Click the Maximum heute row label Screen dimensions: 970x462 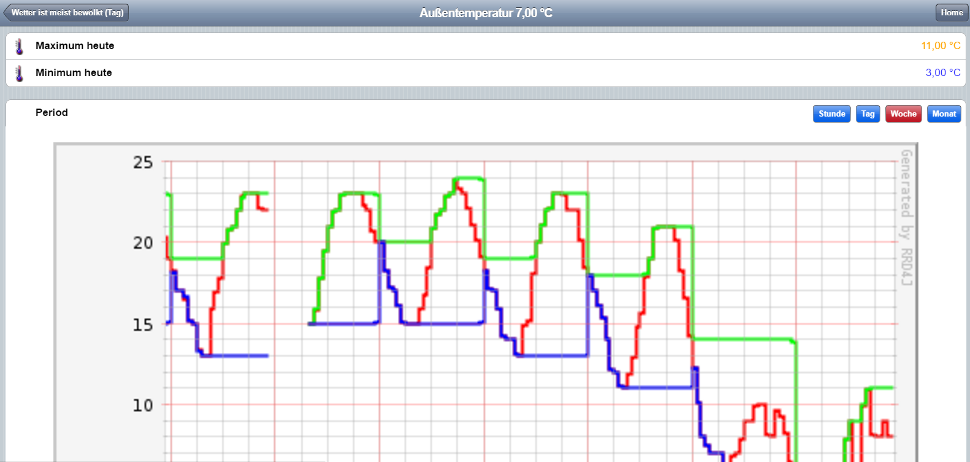pyautogui.click(x=75, y=46)
